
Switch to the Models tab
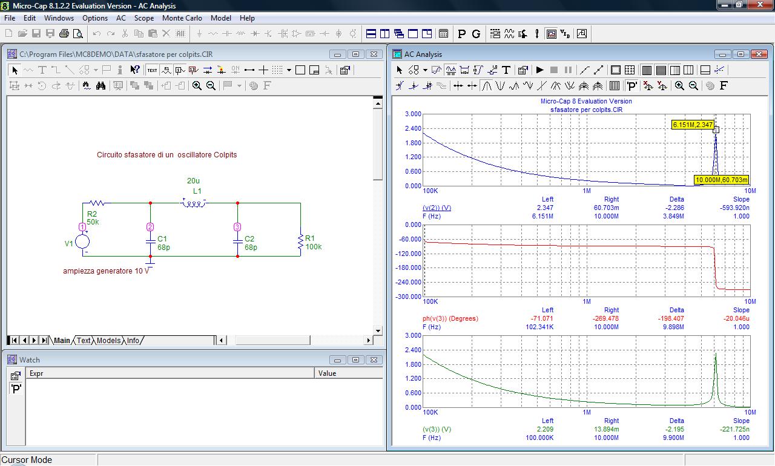[108, 341]
